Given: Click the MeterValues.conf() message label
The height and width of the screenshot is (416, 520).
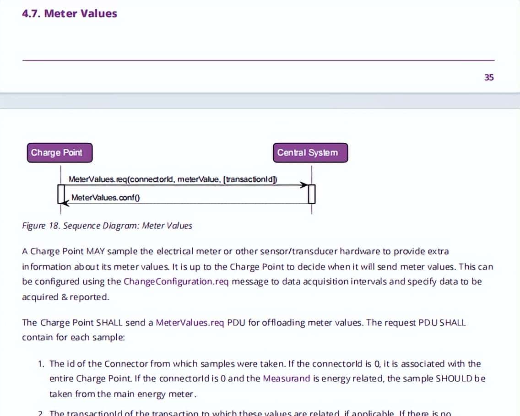Looking at the screenshot, I should 105,198.
